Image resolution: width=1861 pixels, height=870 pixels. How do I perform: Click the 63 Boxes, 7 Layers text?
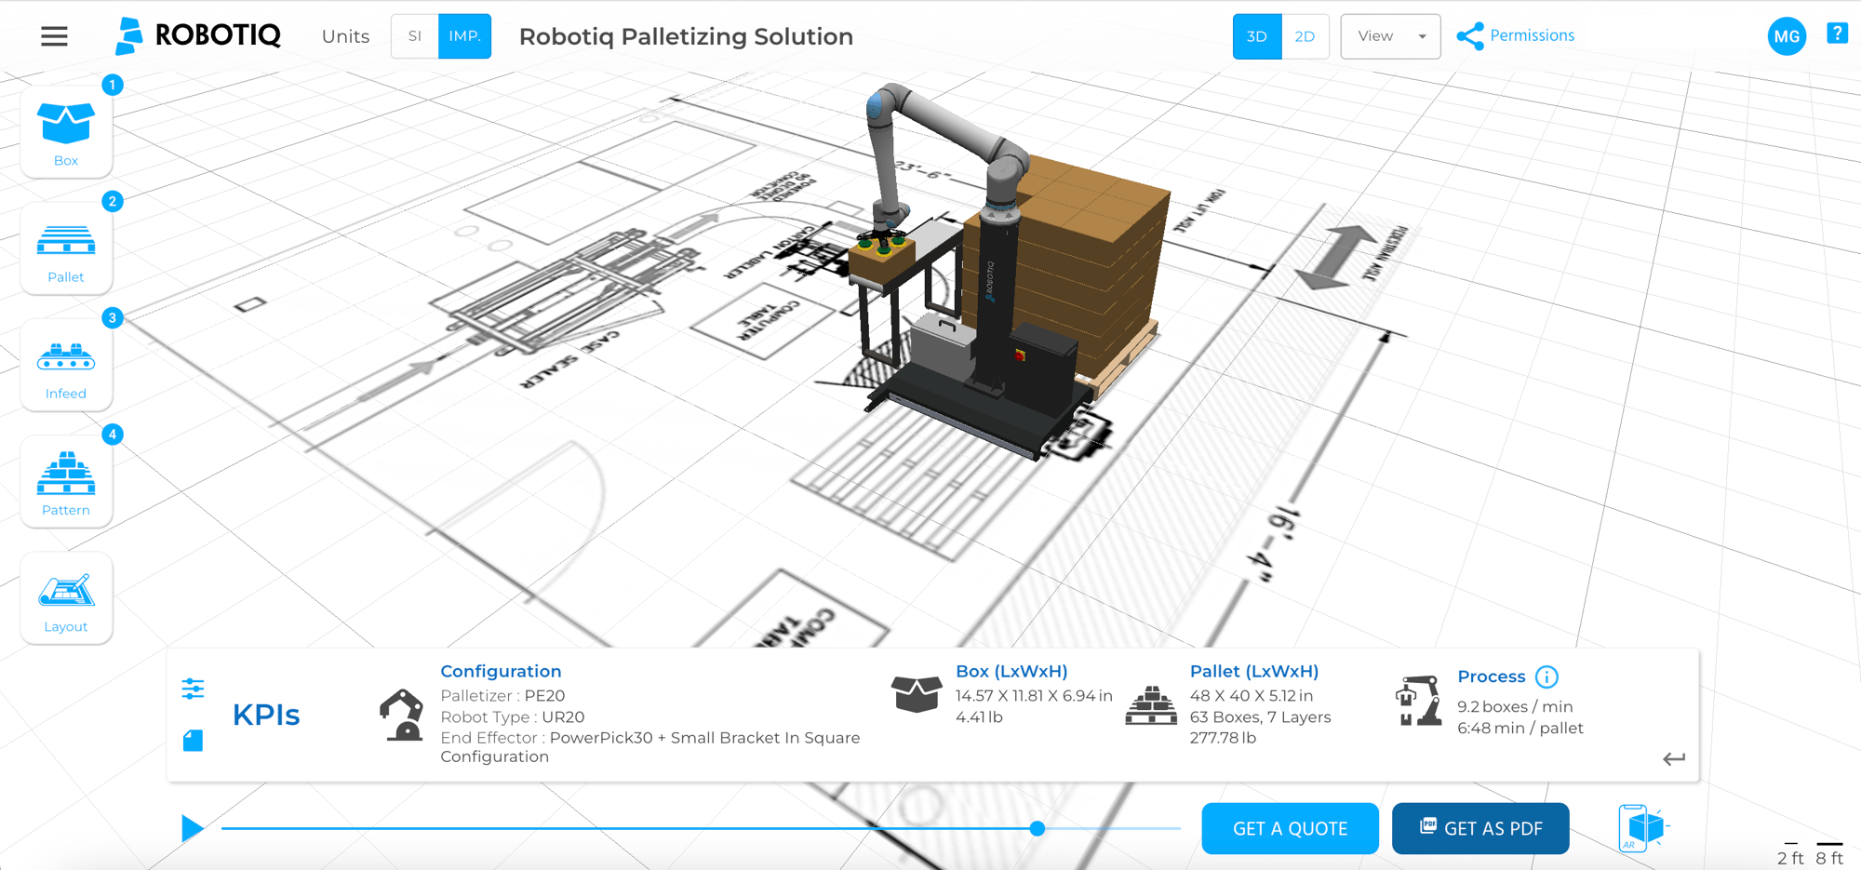[1260, 716]
